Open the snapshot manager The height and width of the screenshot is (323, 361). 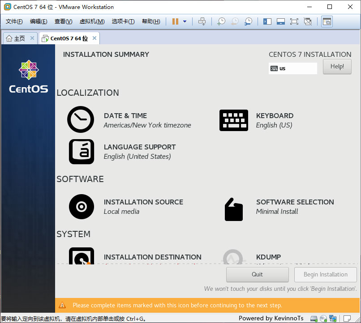click(248, 21)
